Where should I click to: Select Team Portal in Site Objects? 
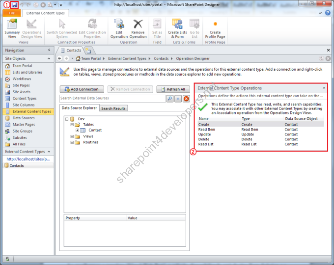coord(22,66)
